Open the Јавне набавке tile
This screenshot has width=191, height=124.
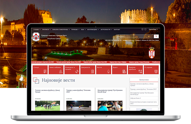[x=56, y=69]
